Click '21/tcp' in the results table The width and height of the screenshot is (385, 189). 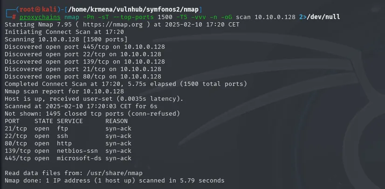pos(16,129)
